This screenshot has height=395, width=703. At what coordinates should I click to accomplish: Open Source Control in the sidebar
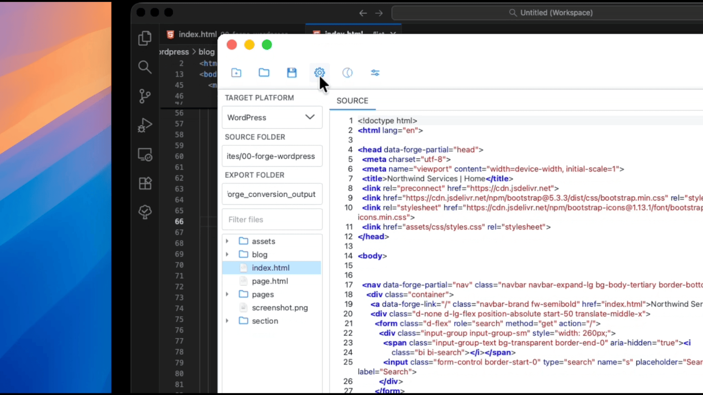(x=145, y=96)
